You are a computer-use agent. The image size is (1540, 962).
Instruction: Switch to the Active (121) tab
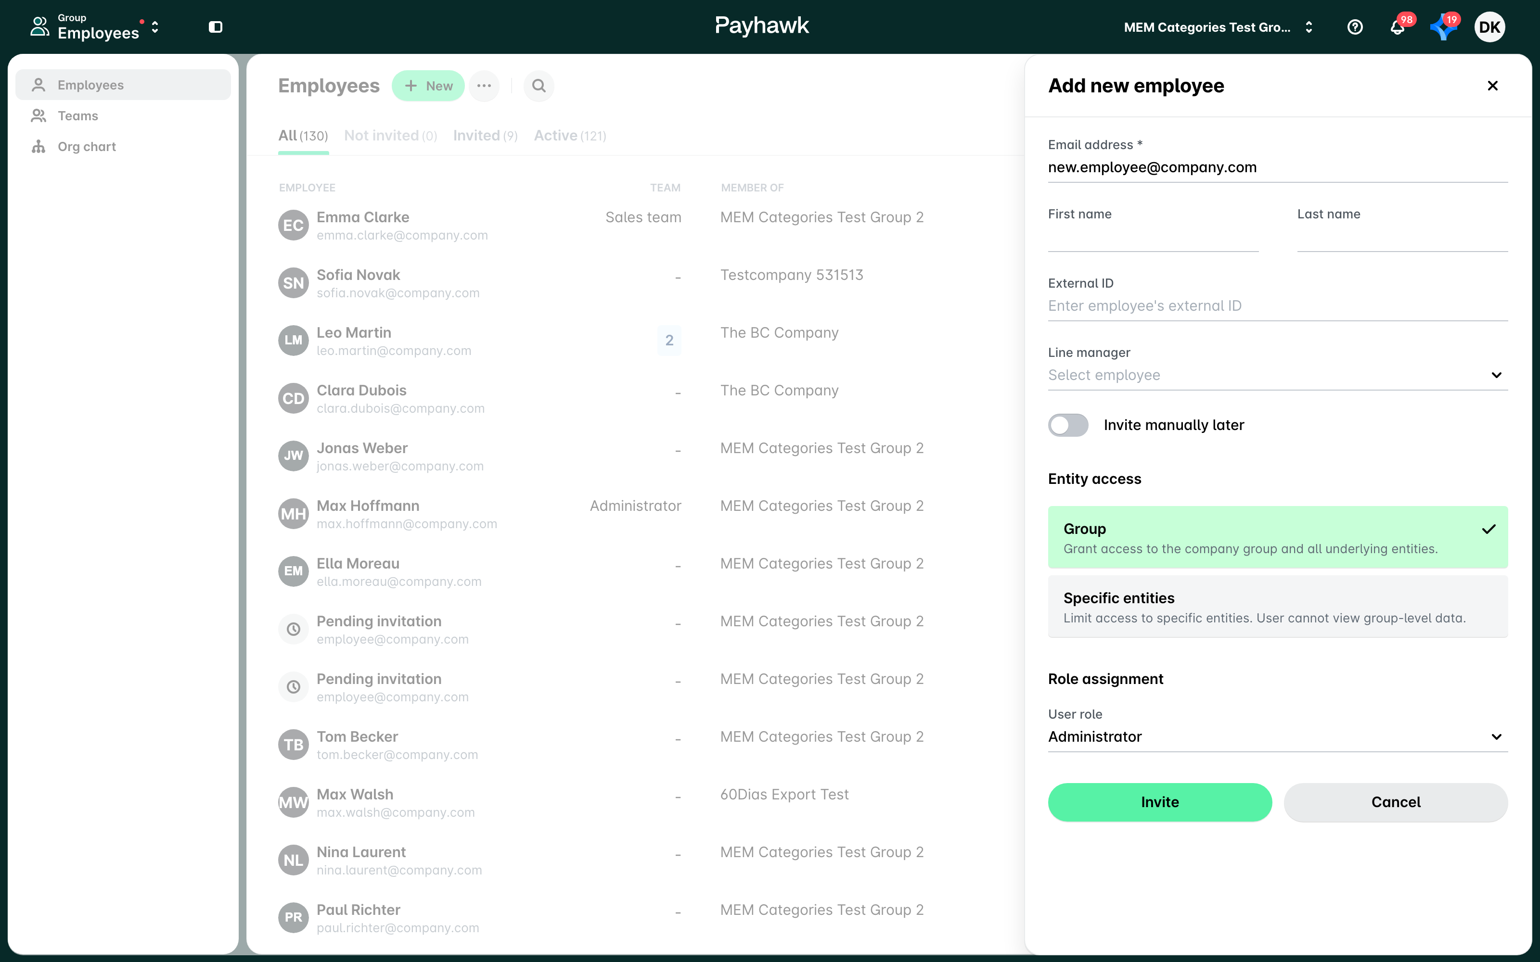pyautogui.click(x=569, y=136)
